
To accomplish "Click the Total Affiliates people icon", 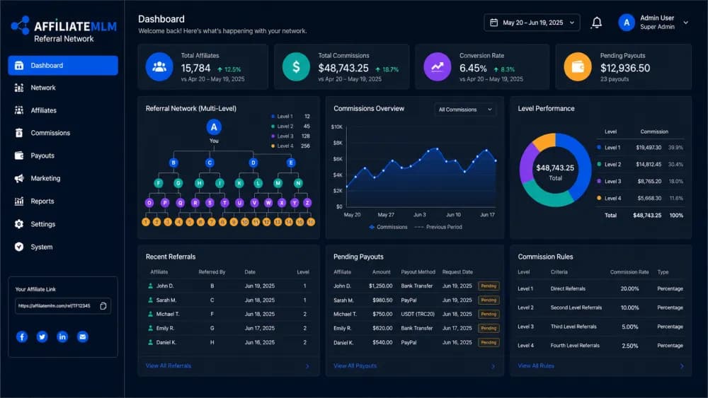I will click(159, 66).
